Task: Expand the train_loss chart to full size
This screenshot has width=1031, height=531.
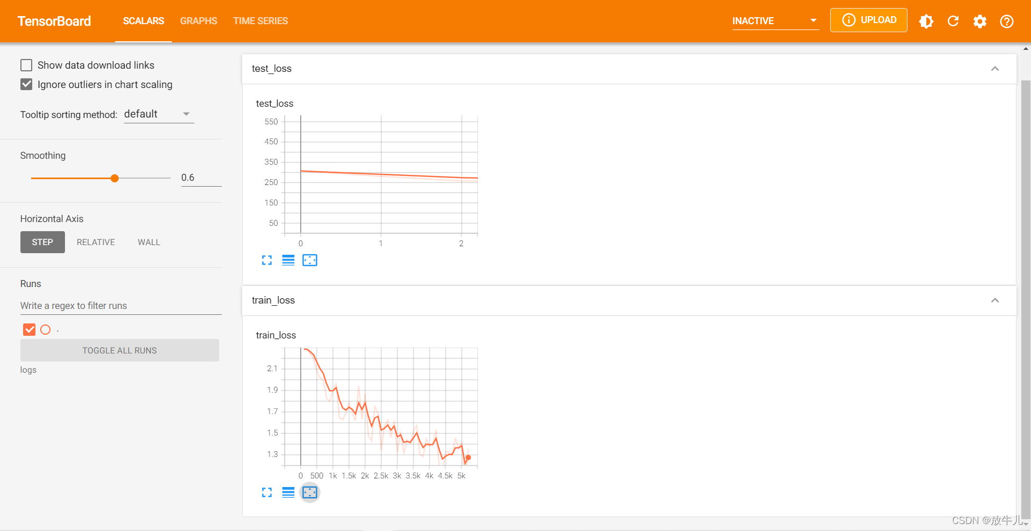Action: (266, 492)
